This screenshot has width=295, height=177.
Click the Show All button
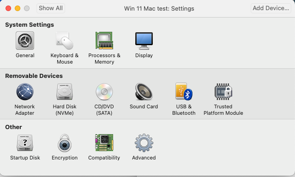pyautogui.click(x=51, y=8)
